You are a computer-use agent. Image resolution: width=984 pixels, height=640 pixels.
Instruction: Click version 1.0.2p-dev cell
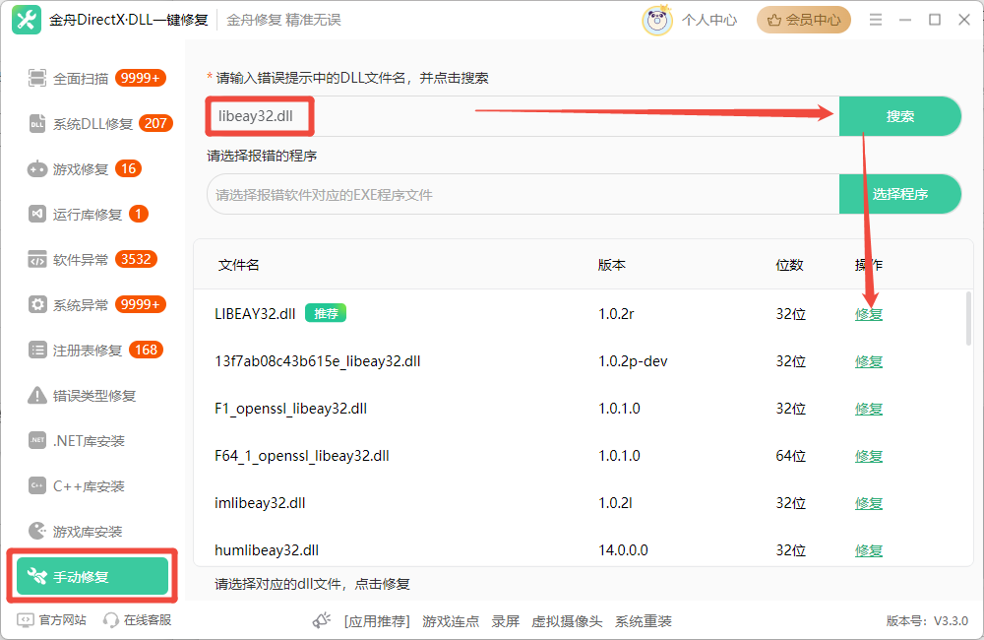(x=633, y=361)
